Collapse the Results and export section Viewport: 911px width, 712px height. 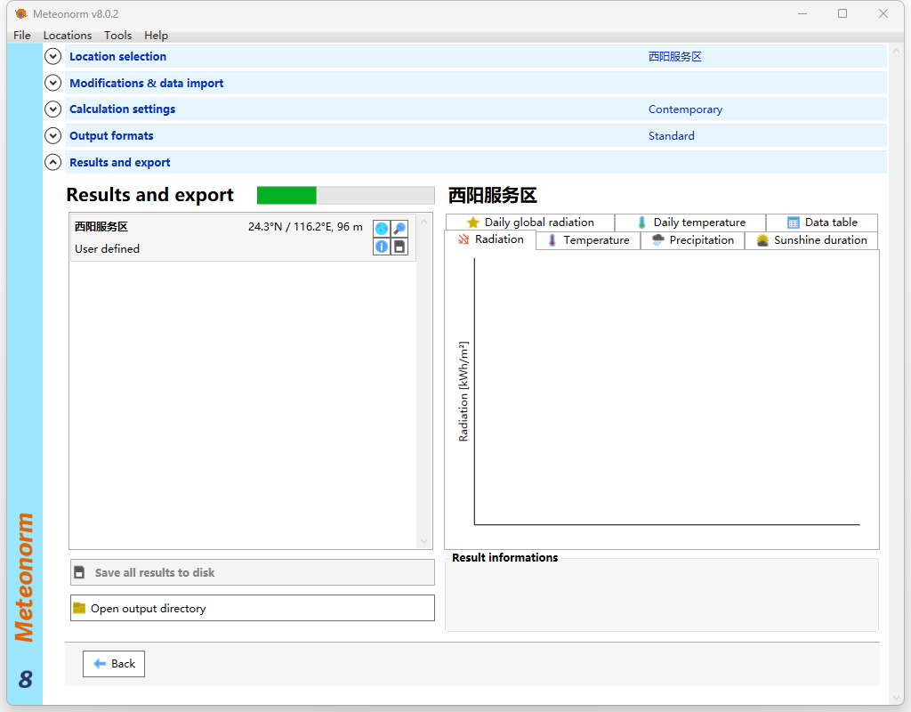point(52,162)
